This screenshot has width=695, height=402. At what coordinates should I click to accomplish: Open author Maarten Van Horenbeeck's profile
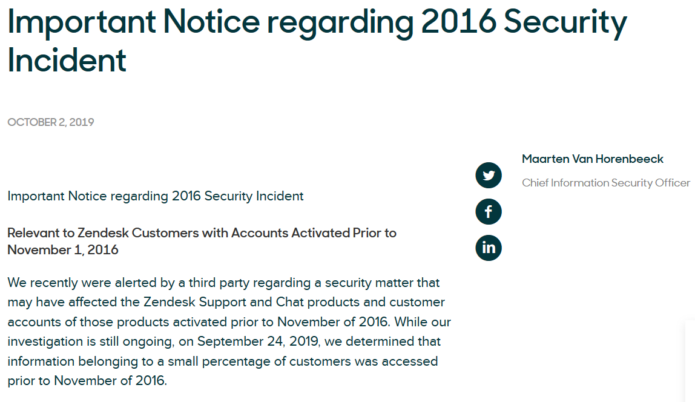pyautogui.click(x=592, y=159)
